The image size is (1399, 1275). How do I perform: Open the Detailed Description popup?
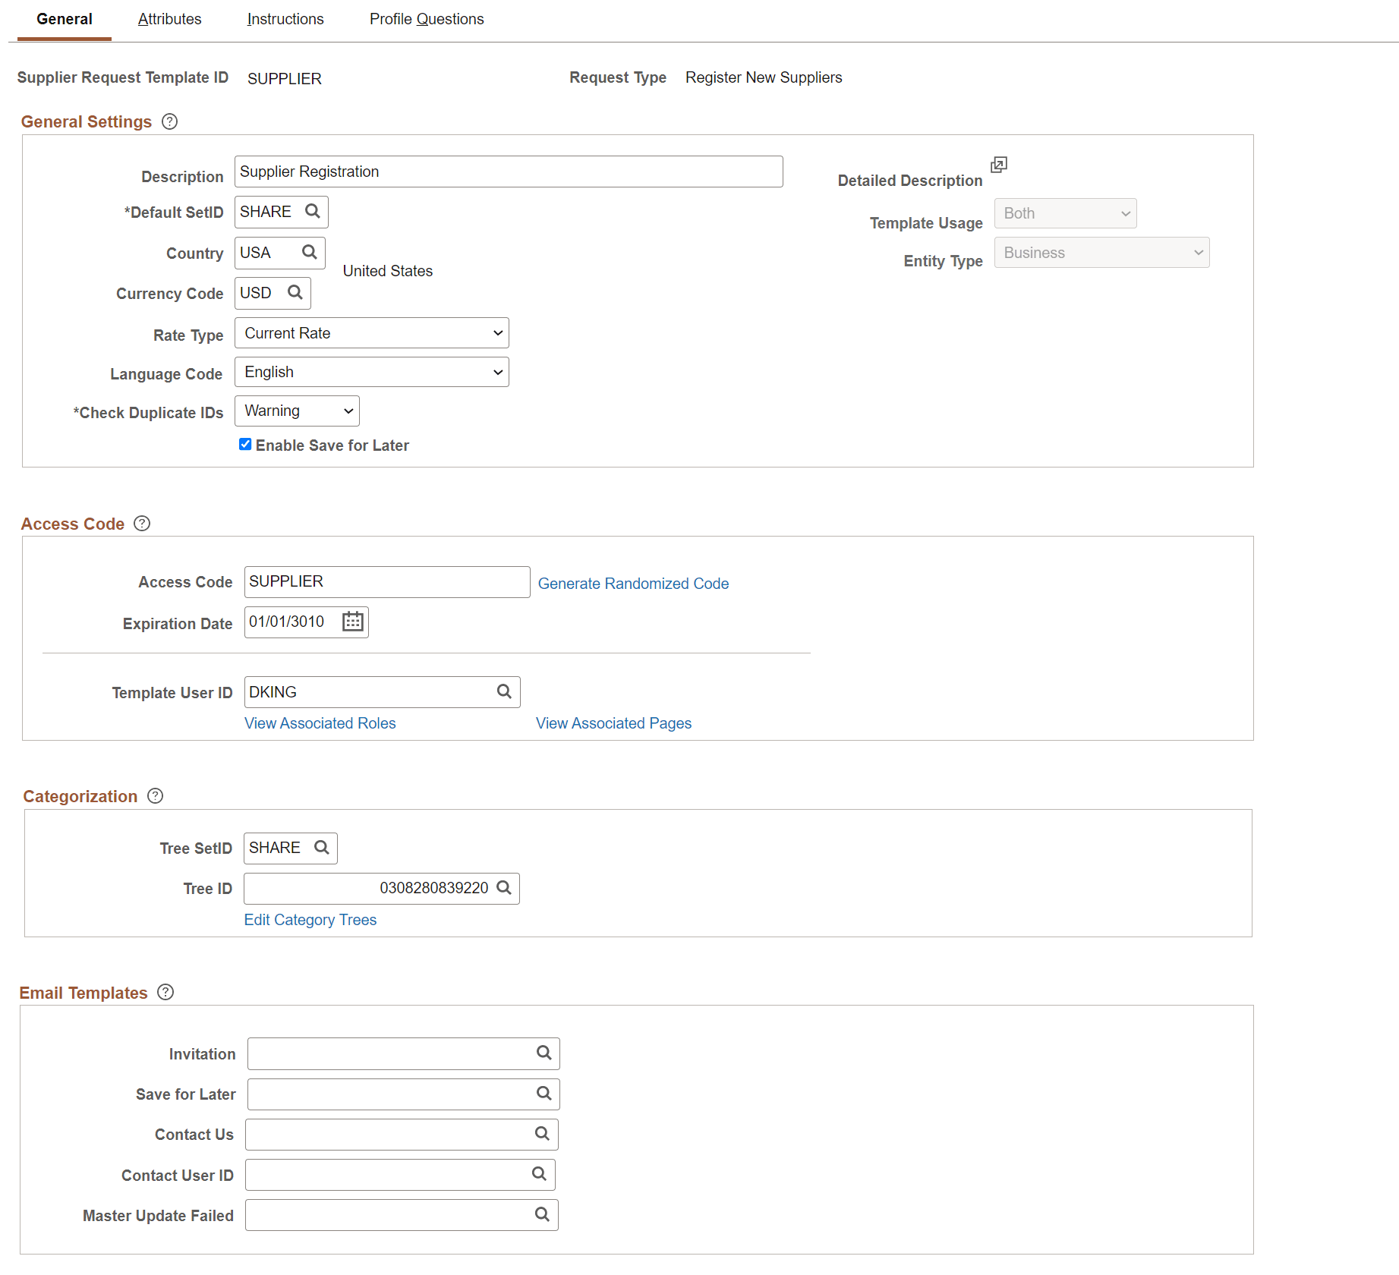click(999, 164)
